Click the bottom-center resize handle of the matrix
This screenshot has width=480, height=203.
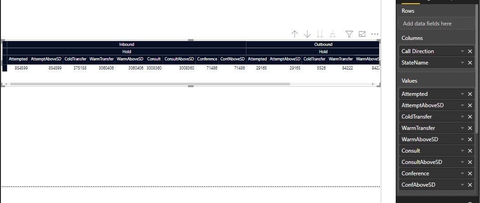[191, 86]
